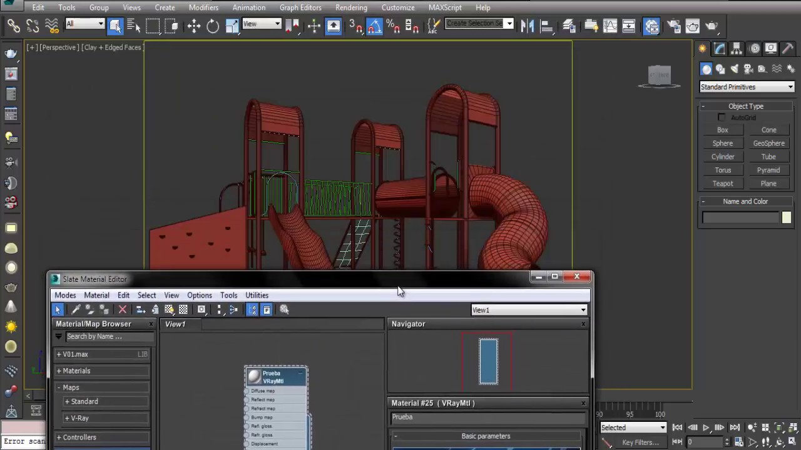The height and width of the screenshot is (450, 801).
Task: Toggle the Parameter Editor in Slate toolbar
Action: pos(266,309)
